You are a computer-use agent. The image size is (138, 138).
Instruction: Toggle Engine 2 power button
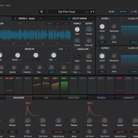pos(15,18)
